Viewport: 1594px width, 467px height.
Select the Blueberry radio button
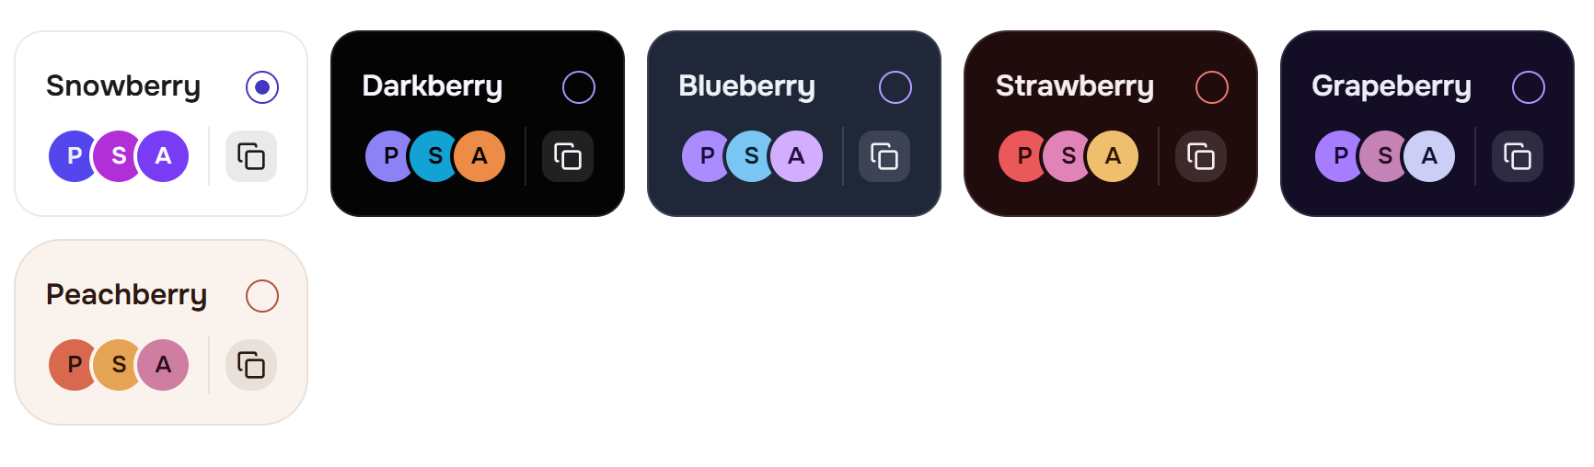pyautogui.click(x=895, y=87)
